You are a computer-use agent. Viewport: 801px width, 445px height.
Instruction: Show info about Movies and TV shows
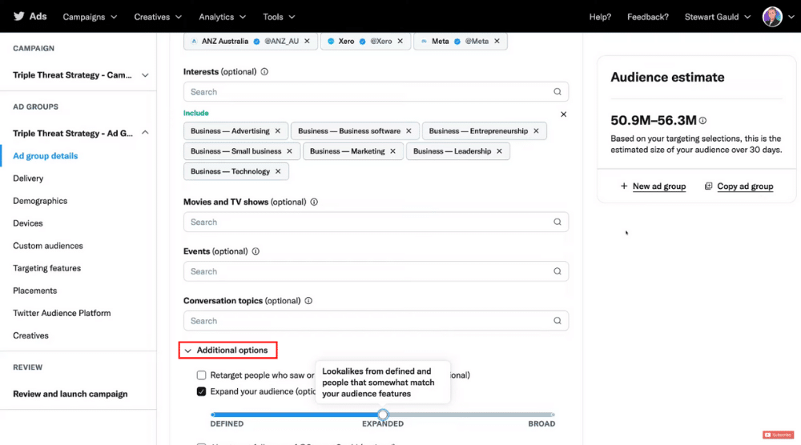[314, 202]
